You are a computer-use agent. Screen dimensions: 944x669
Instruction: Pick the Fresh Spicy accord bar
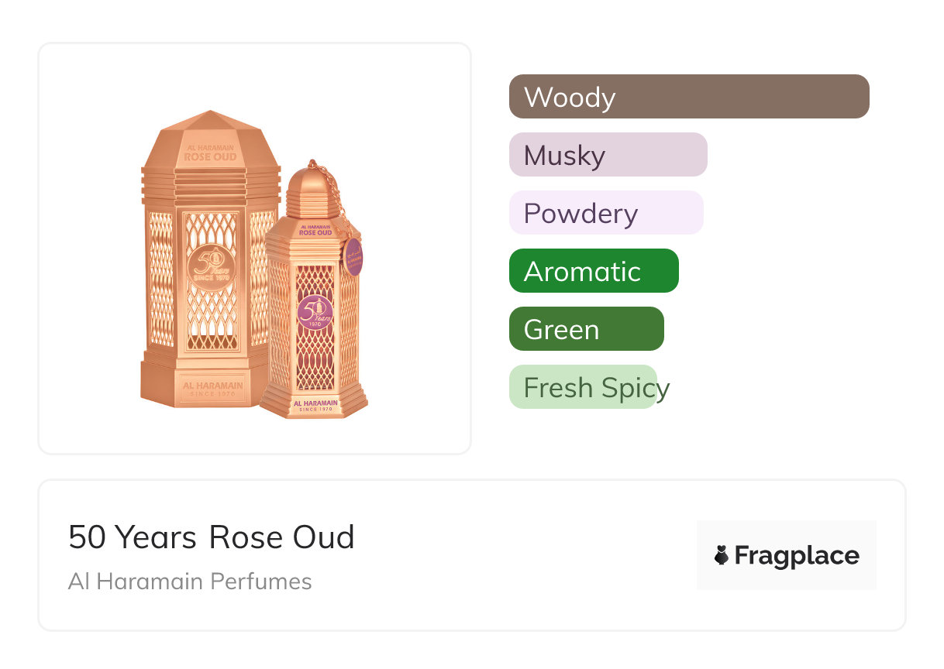[583, 387]
